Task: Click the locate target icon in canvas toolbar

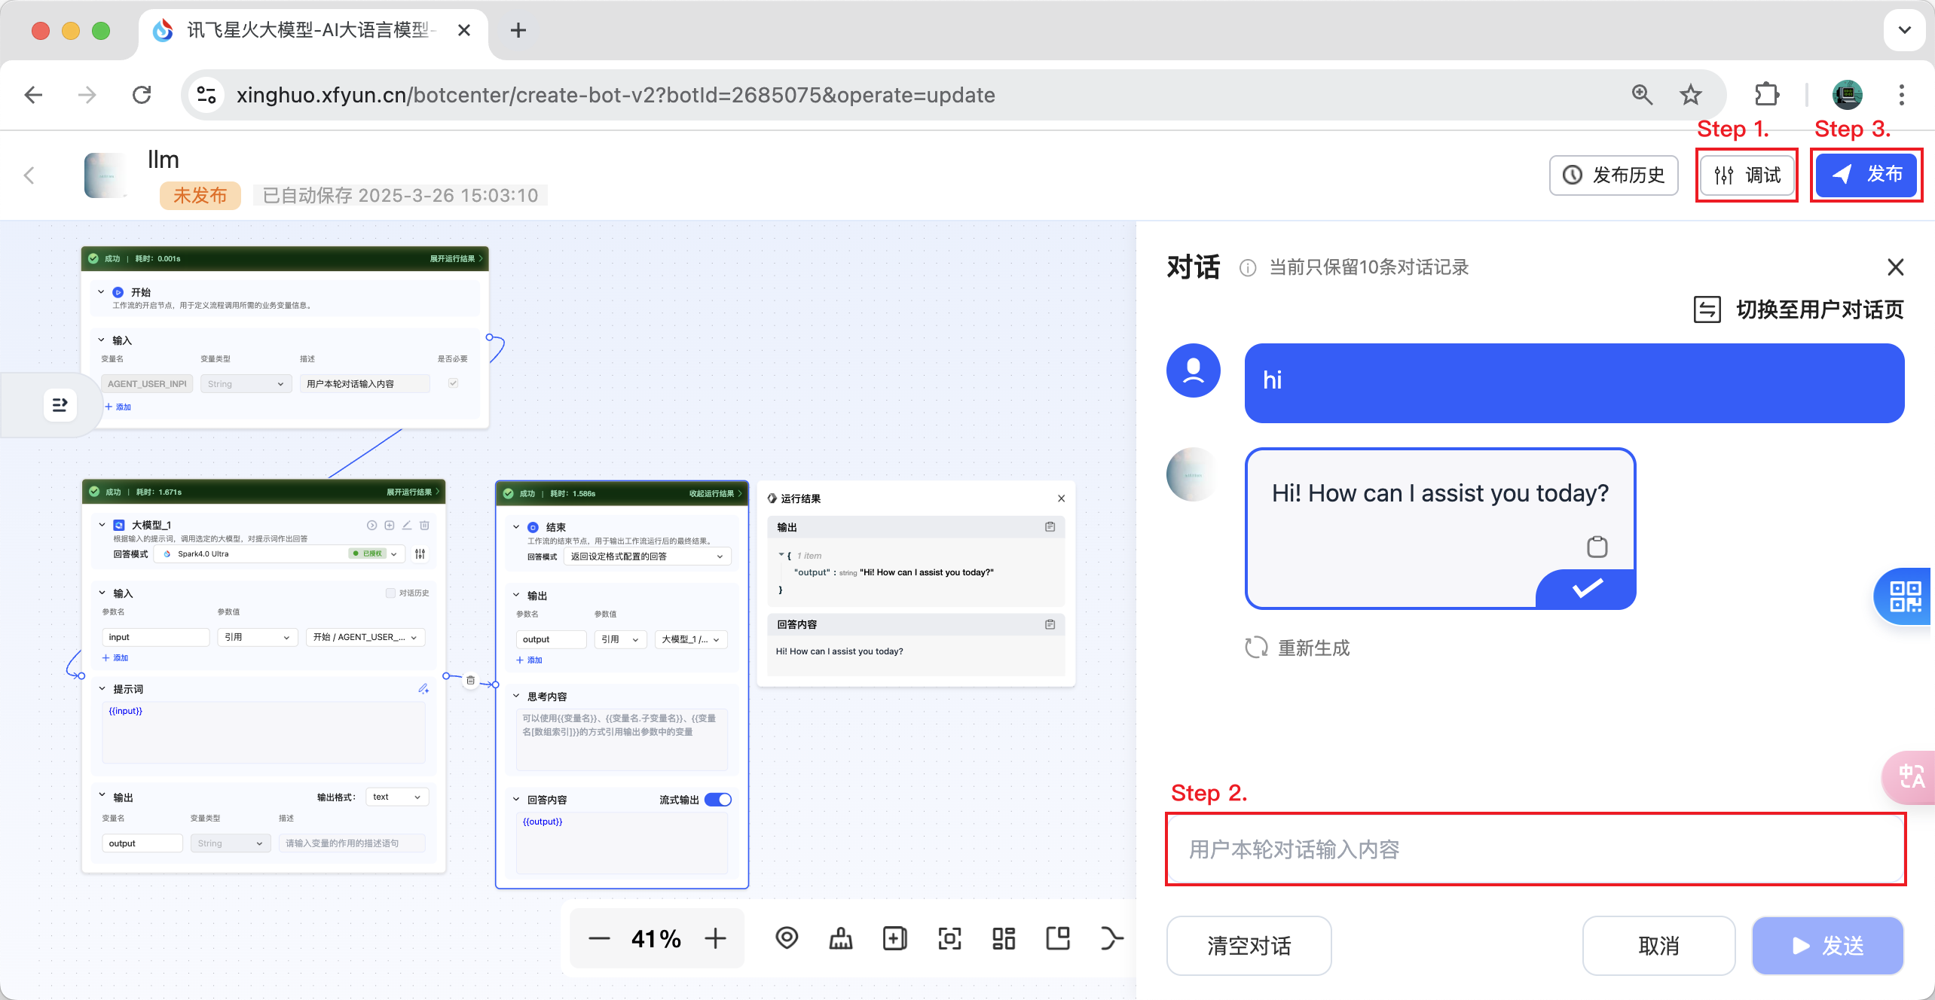Action: (x=787, y=938)
